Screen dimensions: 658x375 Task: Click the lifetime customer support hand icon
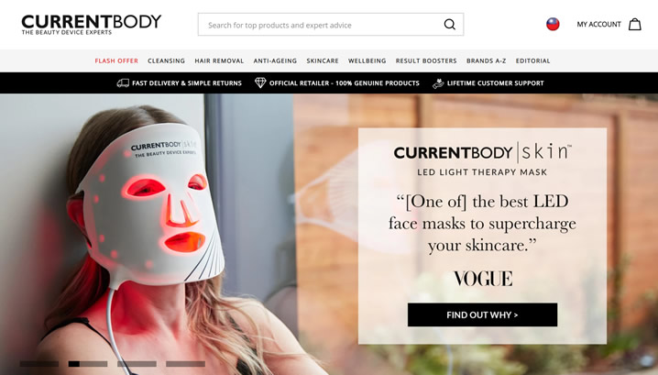[438, 83]
